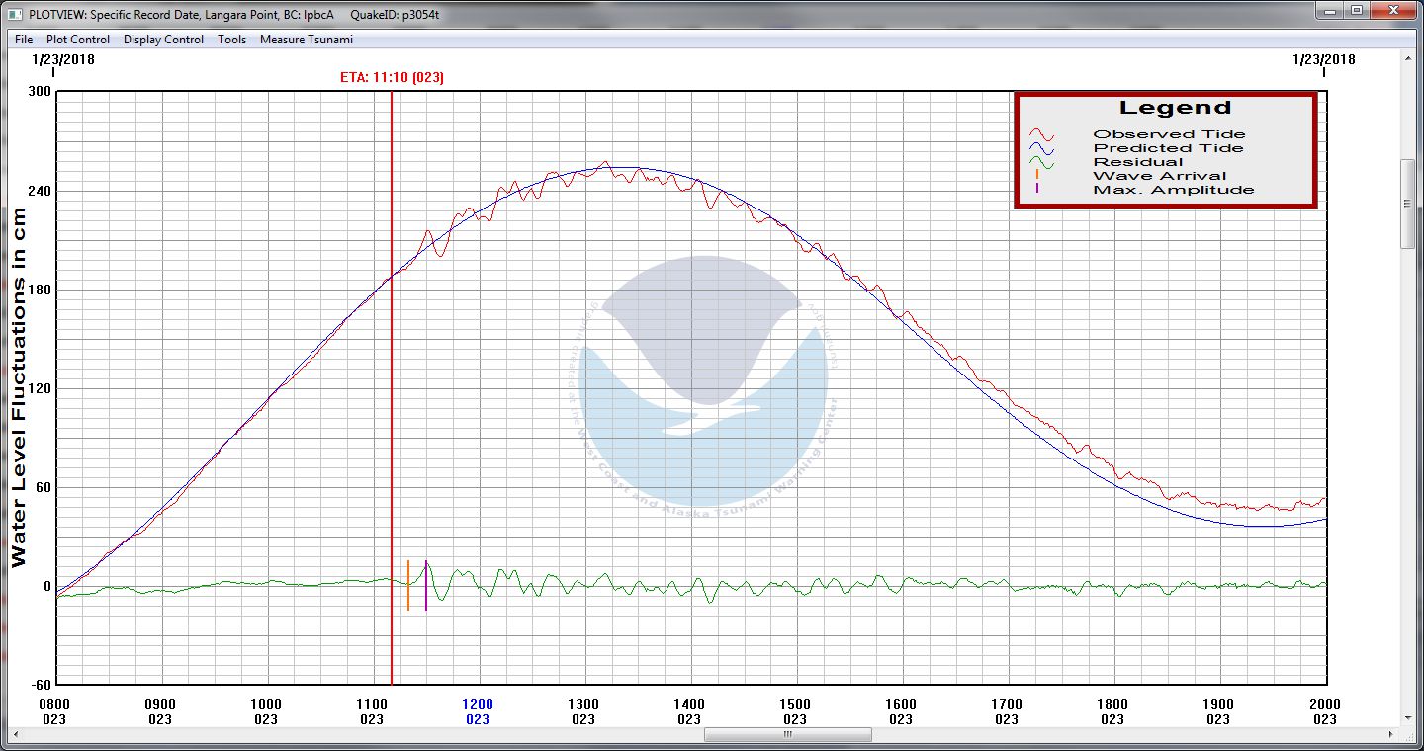The height and width of the screenshot is (751, 1424).
Task: Maximize the PLOTVIEW window
Action: [1357, 11]
